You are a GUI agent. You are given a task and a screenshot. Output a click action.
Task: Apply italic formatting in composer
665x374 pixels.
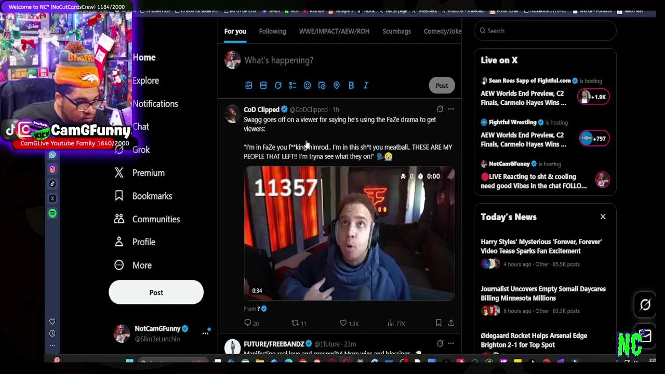(366, 85)
